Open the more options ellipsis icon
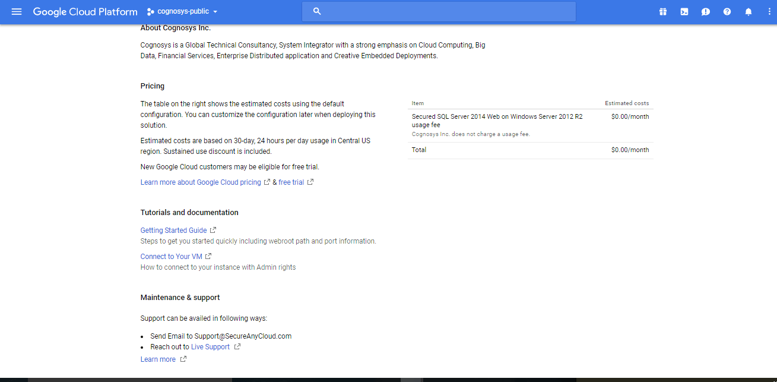 point(769,11)
